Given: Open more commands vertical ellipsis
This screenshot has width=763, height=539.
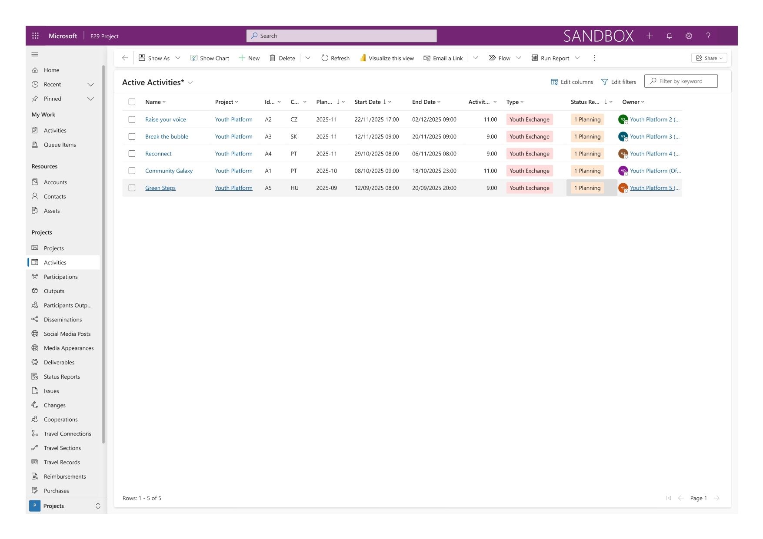Looking at the screenshot, I should click(594, 58).
